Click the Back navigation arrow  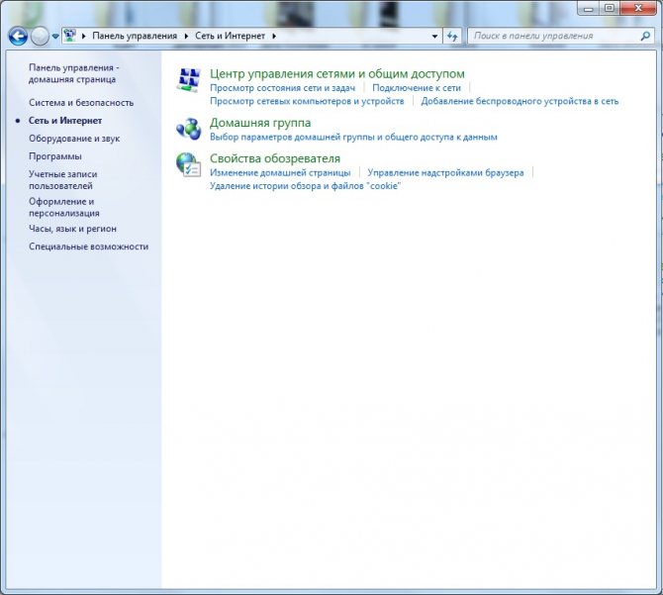18,37
